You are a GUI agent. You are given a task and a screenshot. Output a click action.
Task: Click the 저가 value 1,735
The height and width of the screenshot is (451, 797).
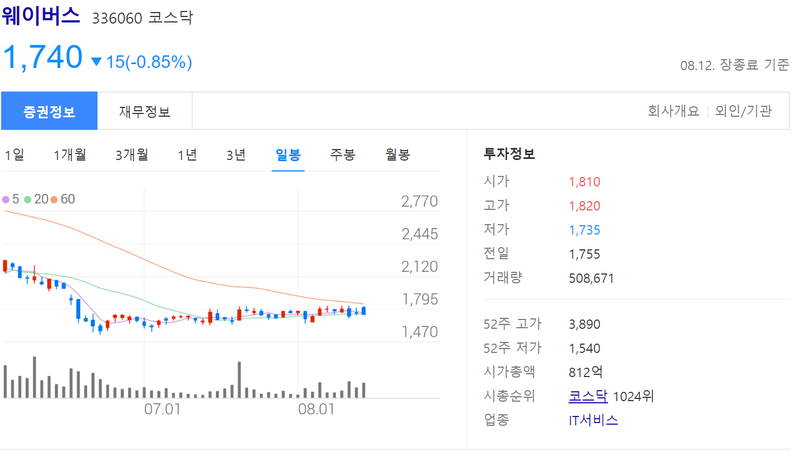coord(584,230)
